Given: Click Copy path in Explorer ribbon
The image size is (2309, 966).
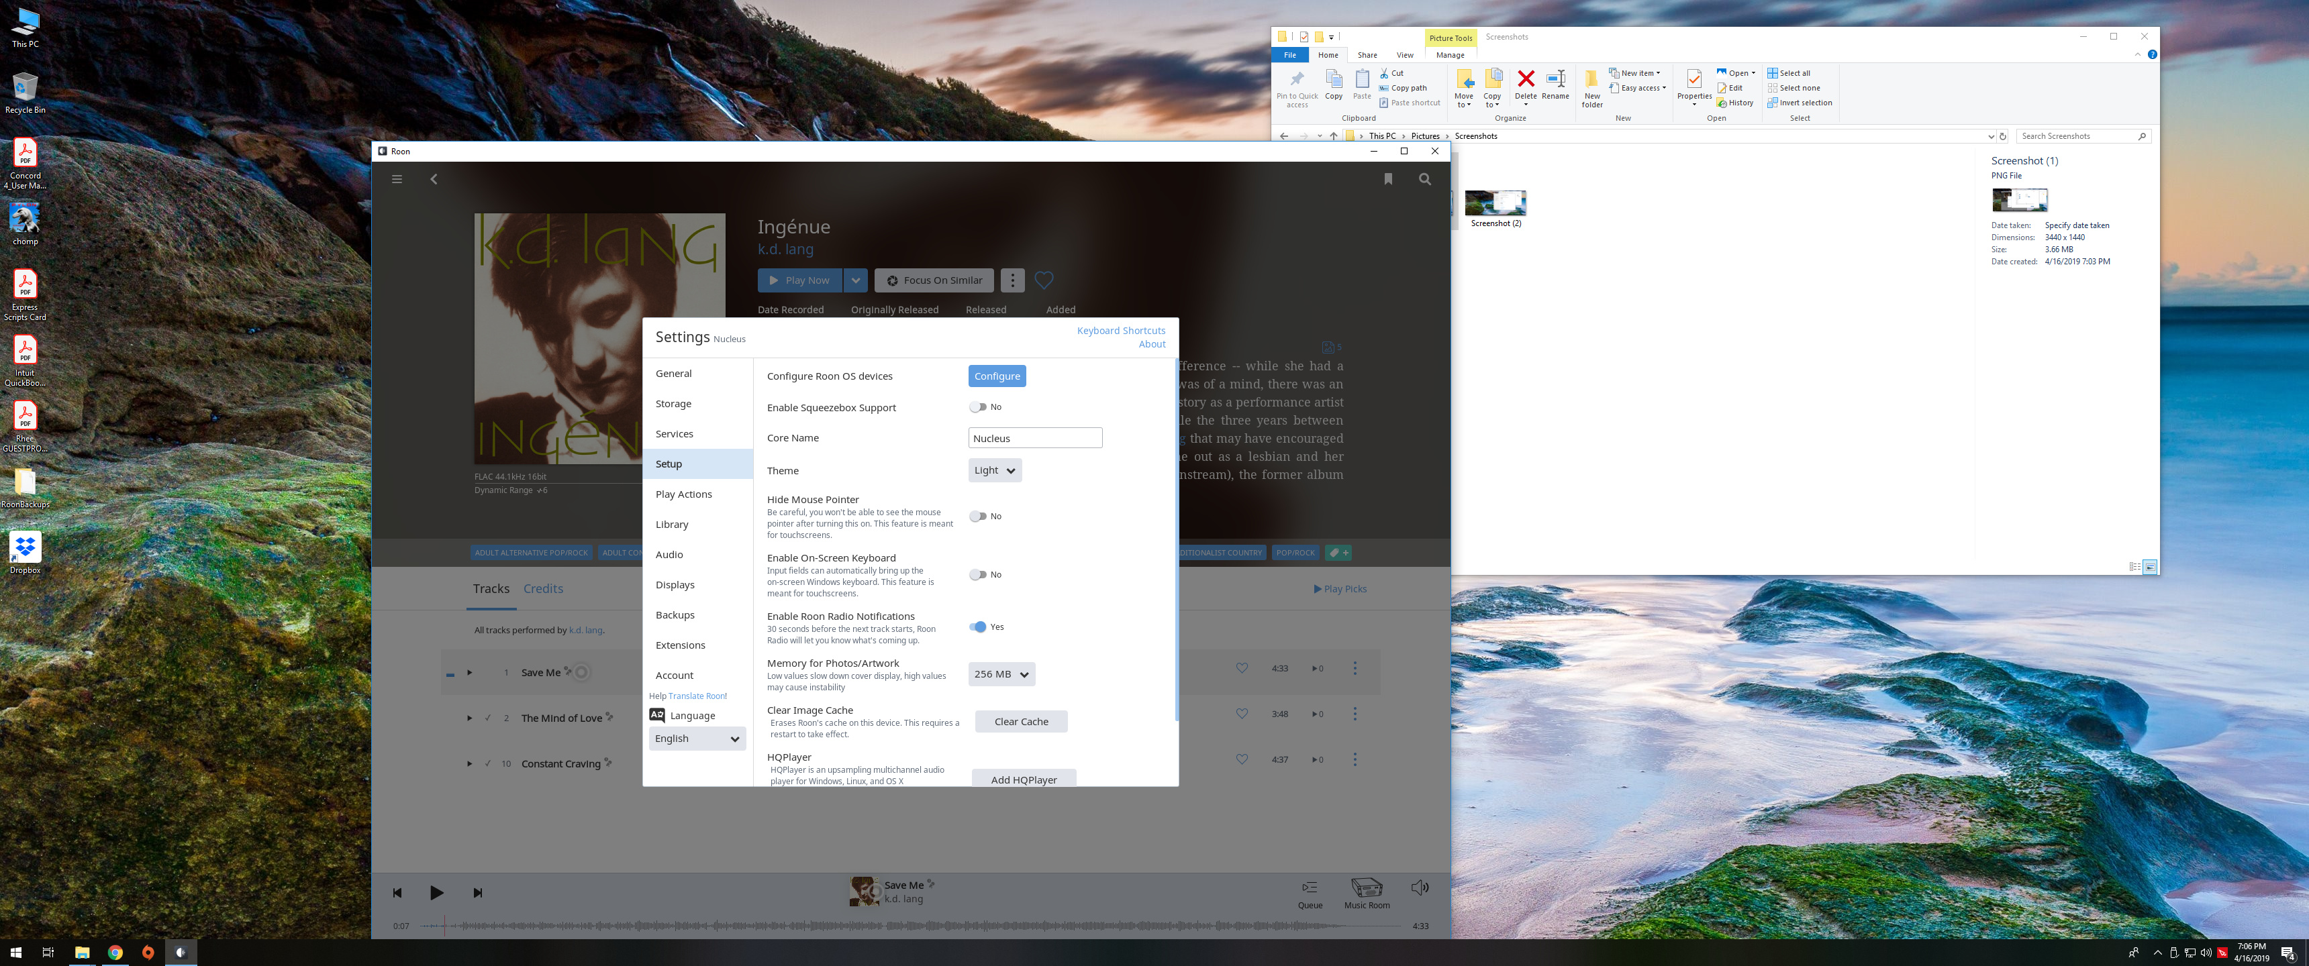Looking at the screenshot, I should [x=1404, y=88].
